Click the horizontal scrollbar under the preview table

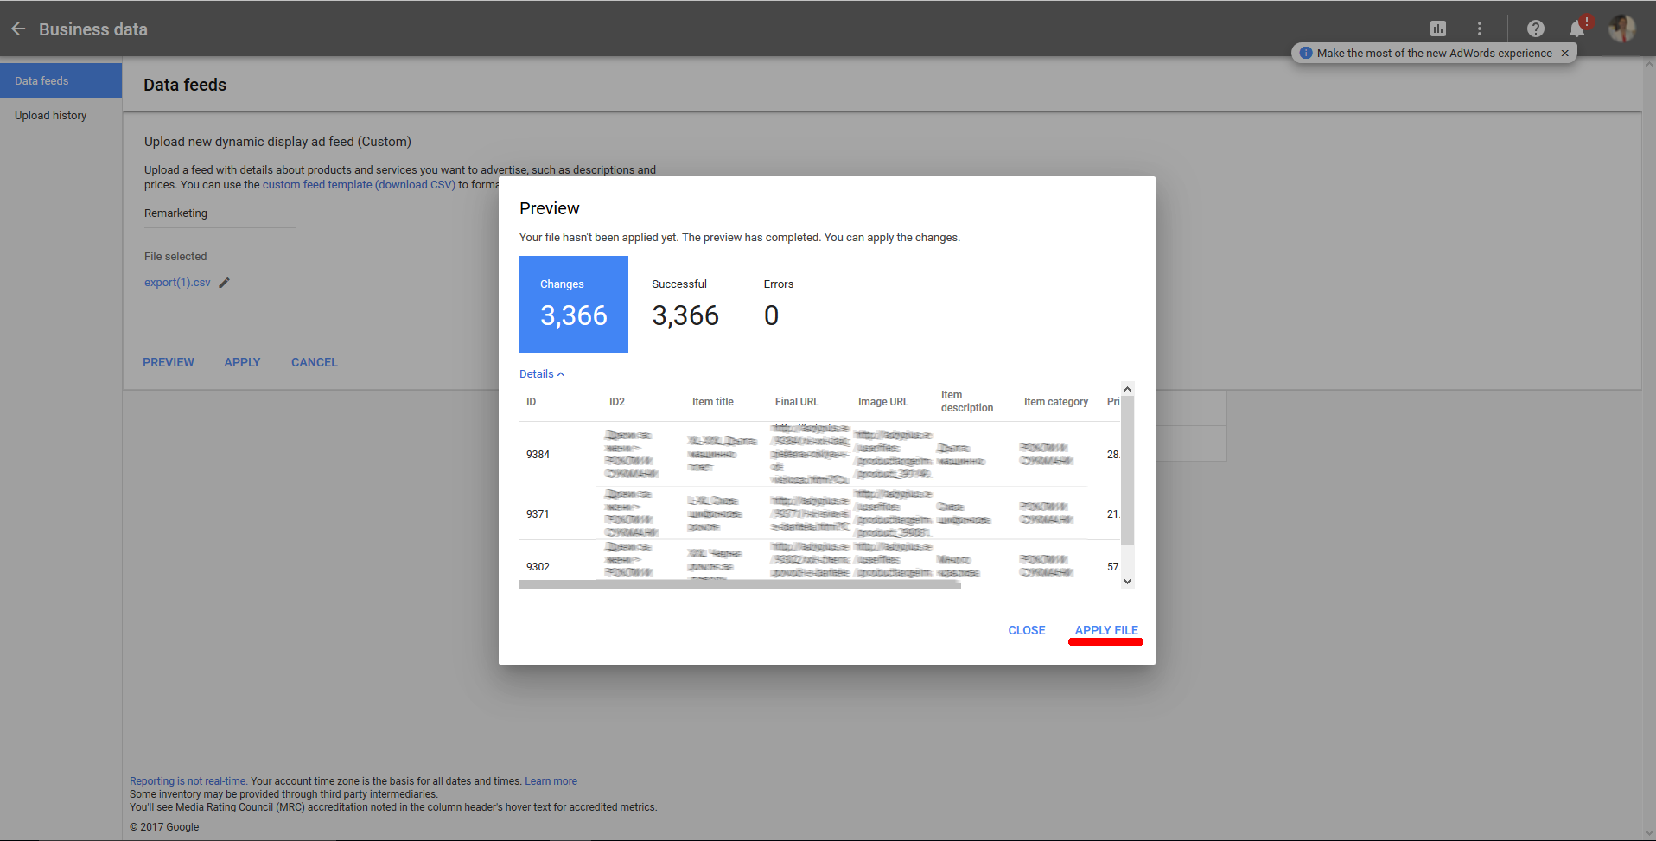[739, 584]
